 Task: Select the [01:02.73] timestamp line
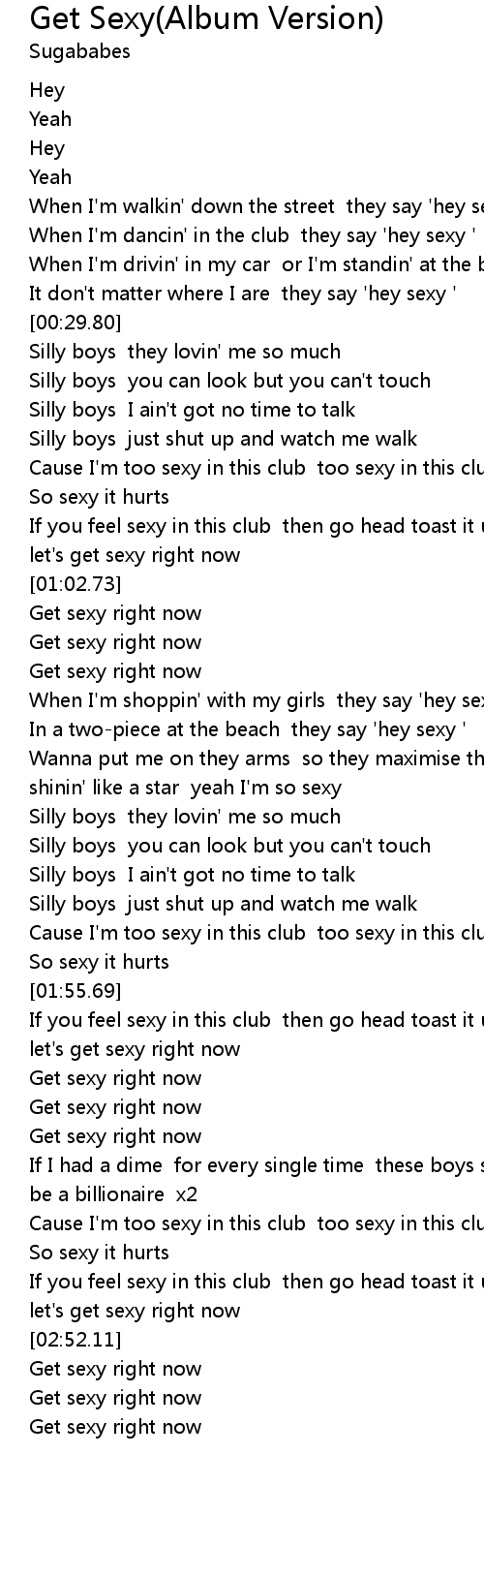(76, 584)
